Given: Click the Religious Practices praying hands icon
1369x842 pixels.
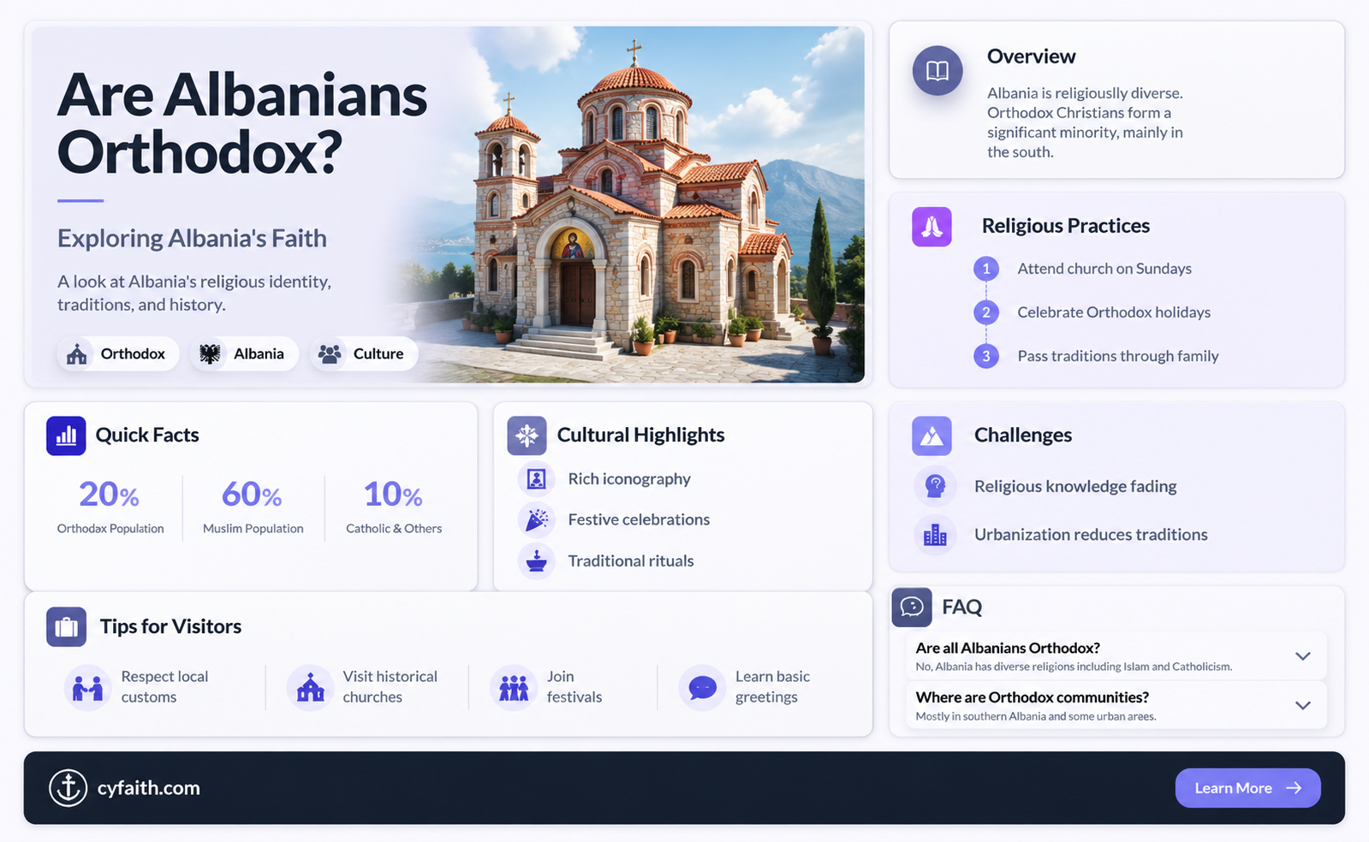Looking at the screenshot, I should click(932, 227).
